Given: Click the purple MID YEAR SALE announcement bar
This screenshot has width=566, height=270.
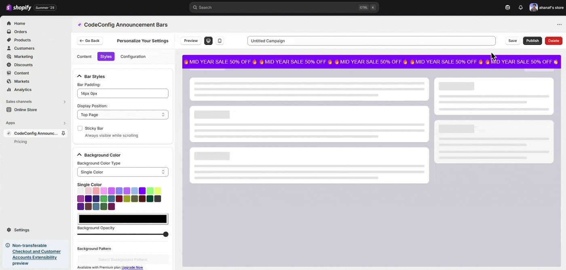Looking at the screenshot, I should tap(372, 62).
